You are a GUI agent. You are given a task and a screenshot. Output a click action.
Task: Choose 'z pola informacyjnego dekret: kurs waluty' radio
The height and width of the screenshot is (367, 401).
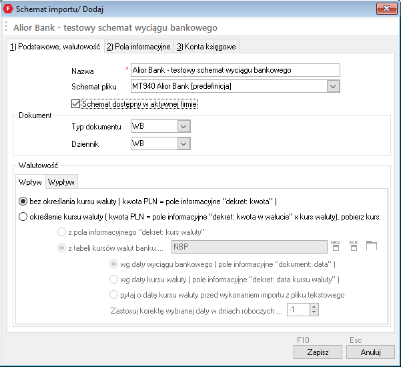point(61,232)
